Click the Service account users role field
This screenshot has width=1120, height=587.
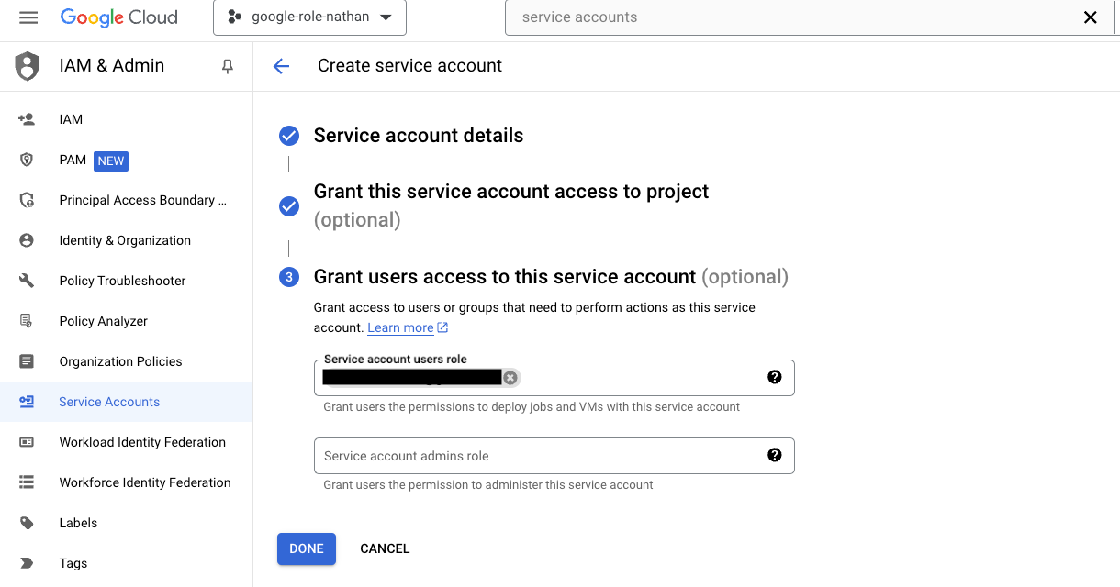554,378
